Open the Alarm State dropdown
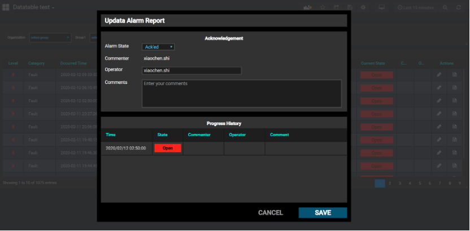This screenshot has width=470, height=231. point(158,47)
